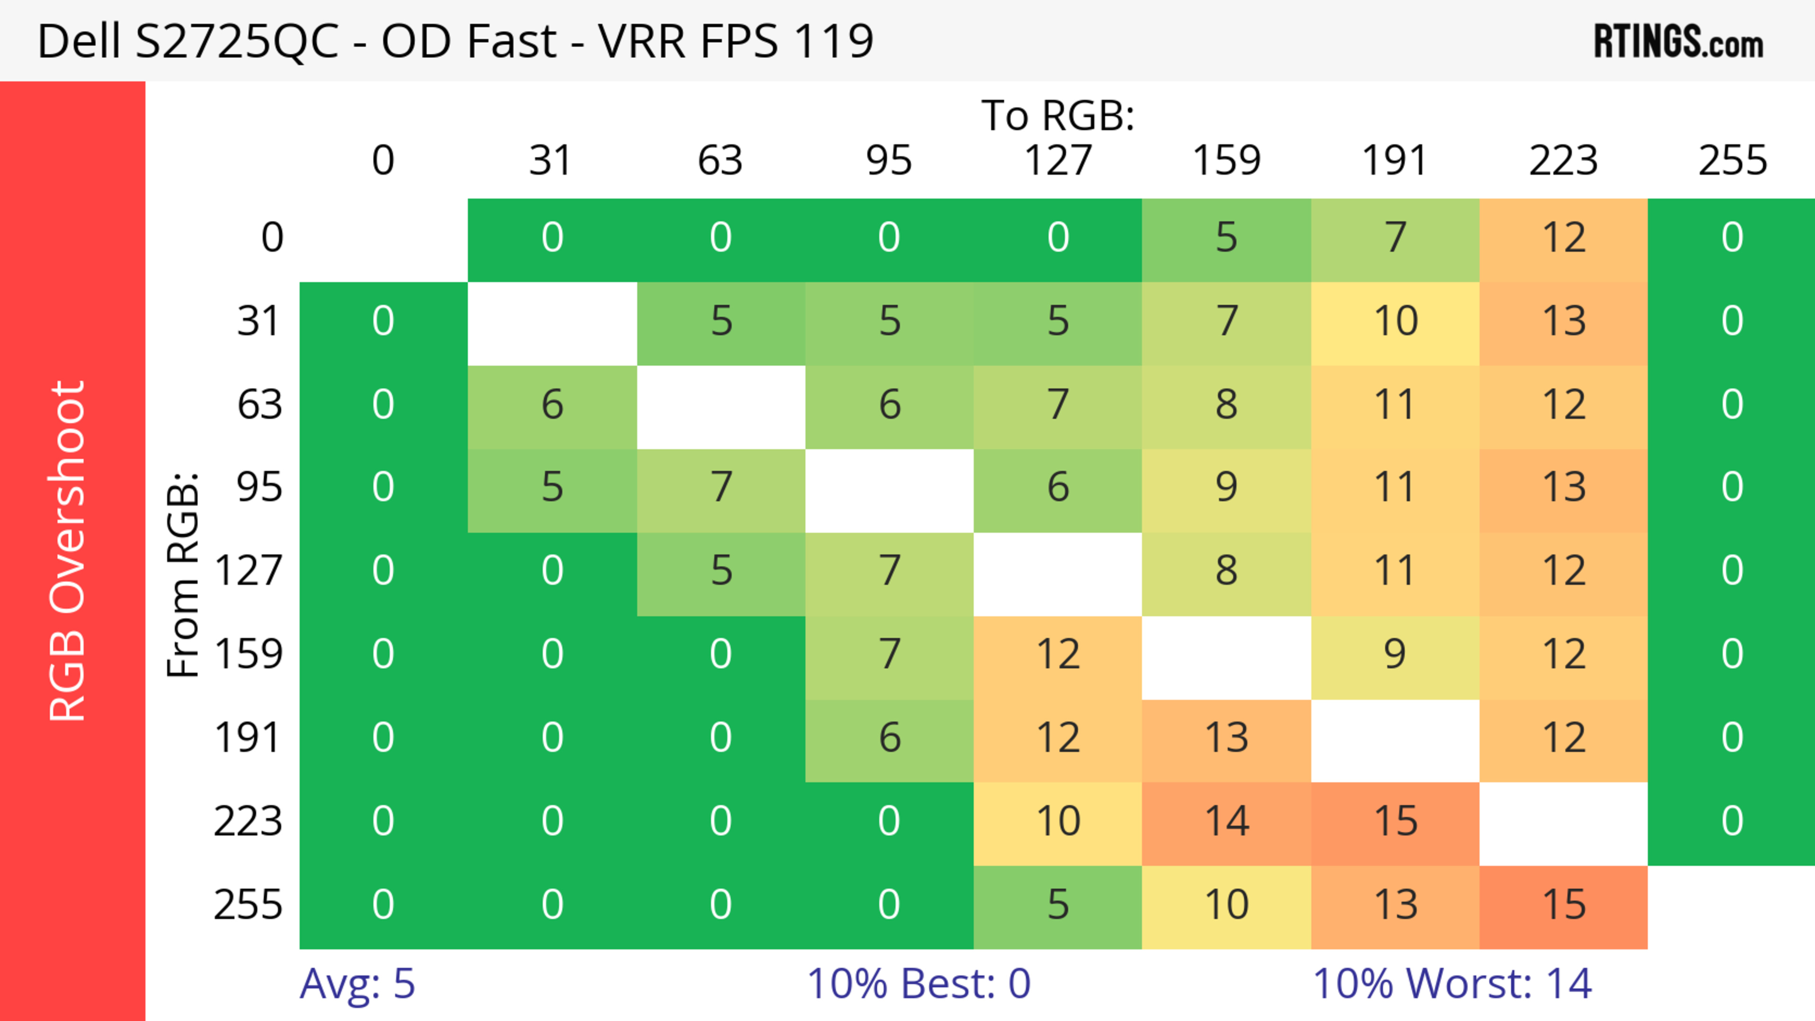Click the To RGB: axis label
The width and height of the screenshot is (1815, 1021).
point(1058,115)
